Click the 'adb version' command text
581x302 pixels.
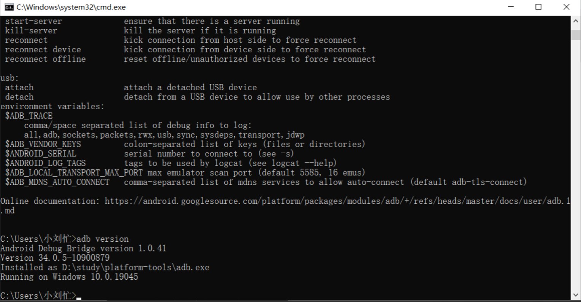(x=103, y=239)
